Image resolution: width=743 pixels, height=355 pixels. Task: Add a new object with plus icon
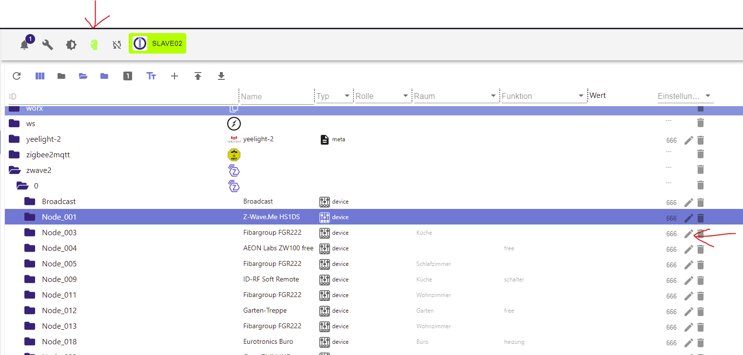175,76
